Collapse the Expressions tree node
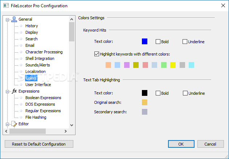The height and width of the screenshot is (159, 229). 7,91
